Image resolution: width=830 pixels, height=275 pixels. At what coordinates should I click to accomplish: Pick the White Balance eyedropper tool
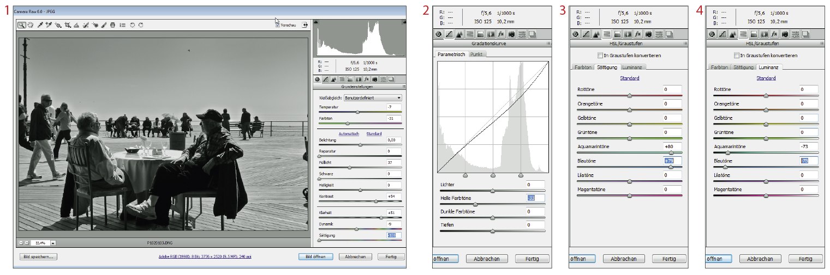coord(40,25)
